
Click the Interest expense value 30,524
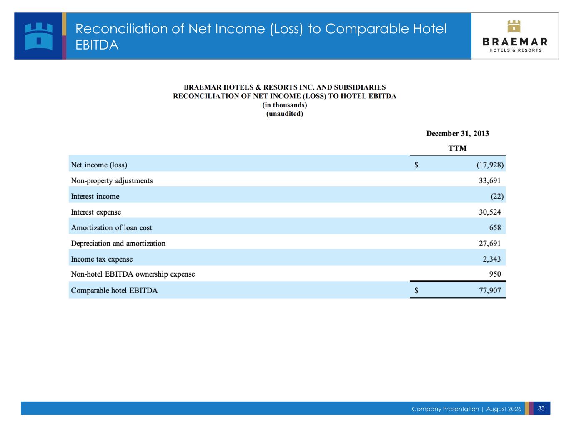490,212
